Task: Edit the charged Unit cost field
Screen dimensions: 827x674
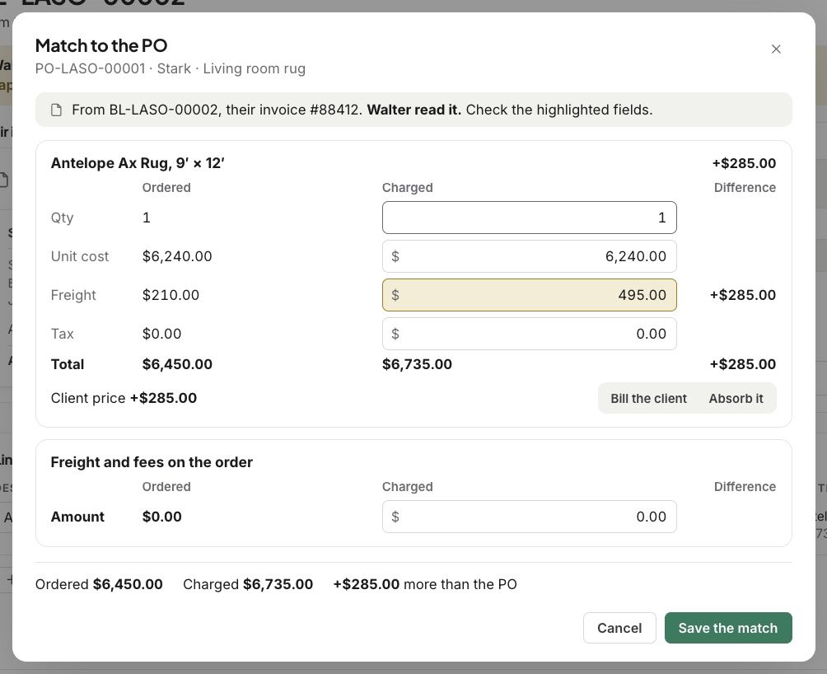Action: coord(529,256)
